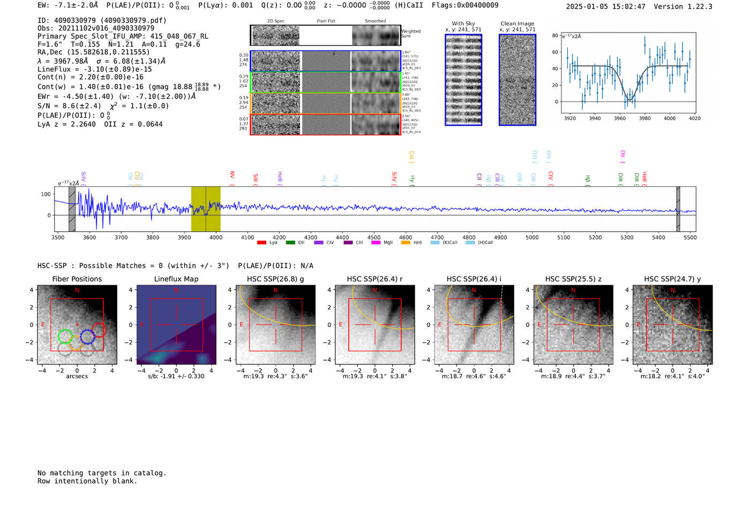
Task: Click the Cont(n) = 2.20(±0.00)e-16 text
Action: 91,77
